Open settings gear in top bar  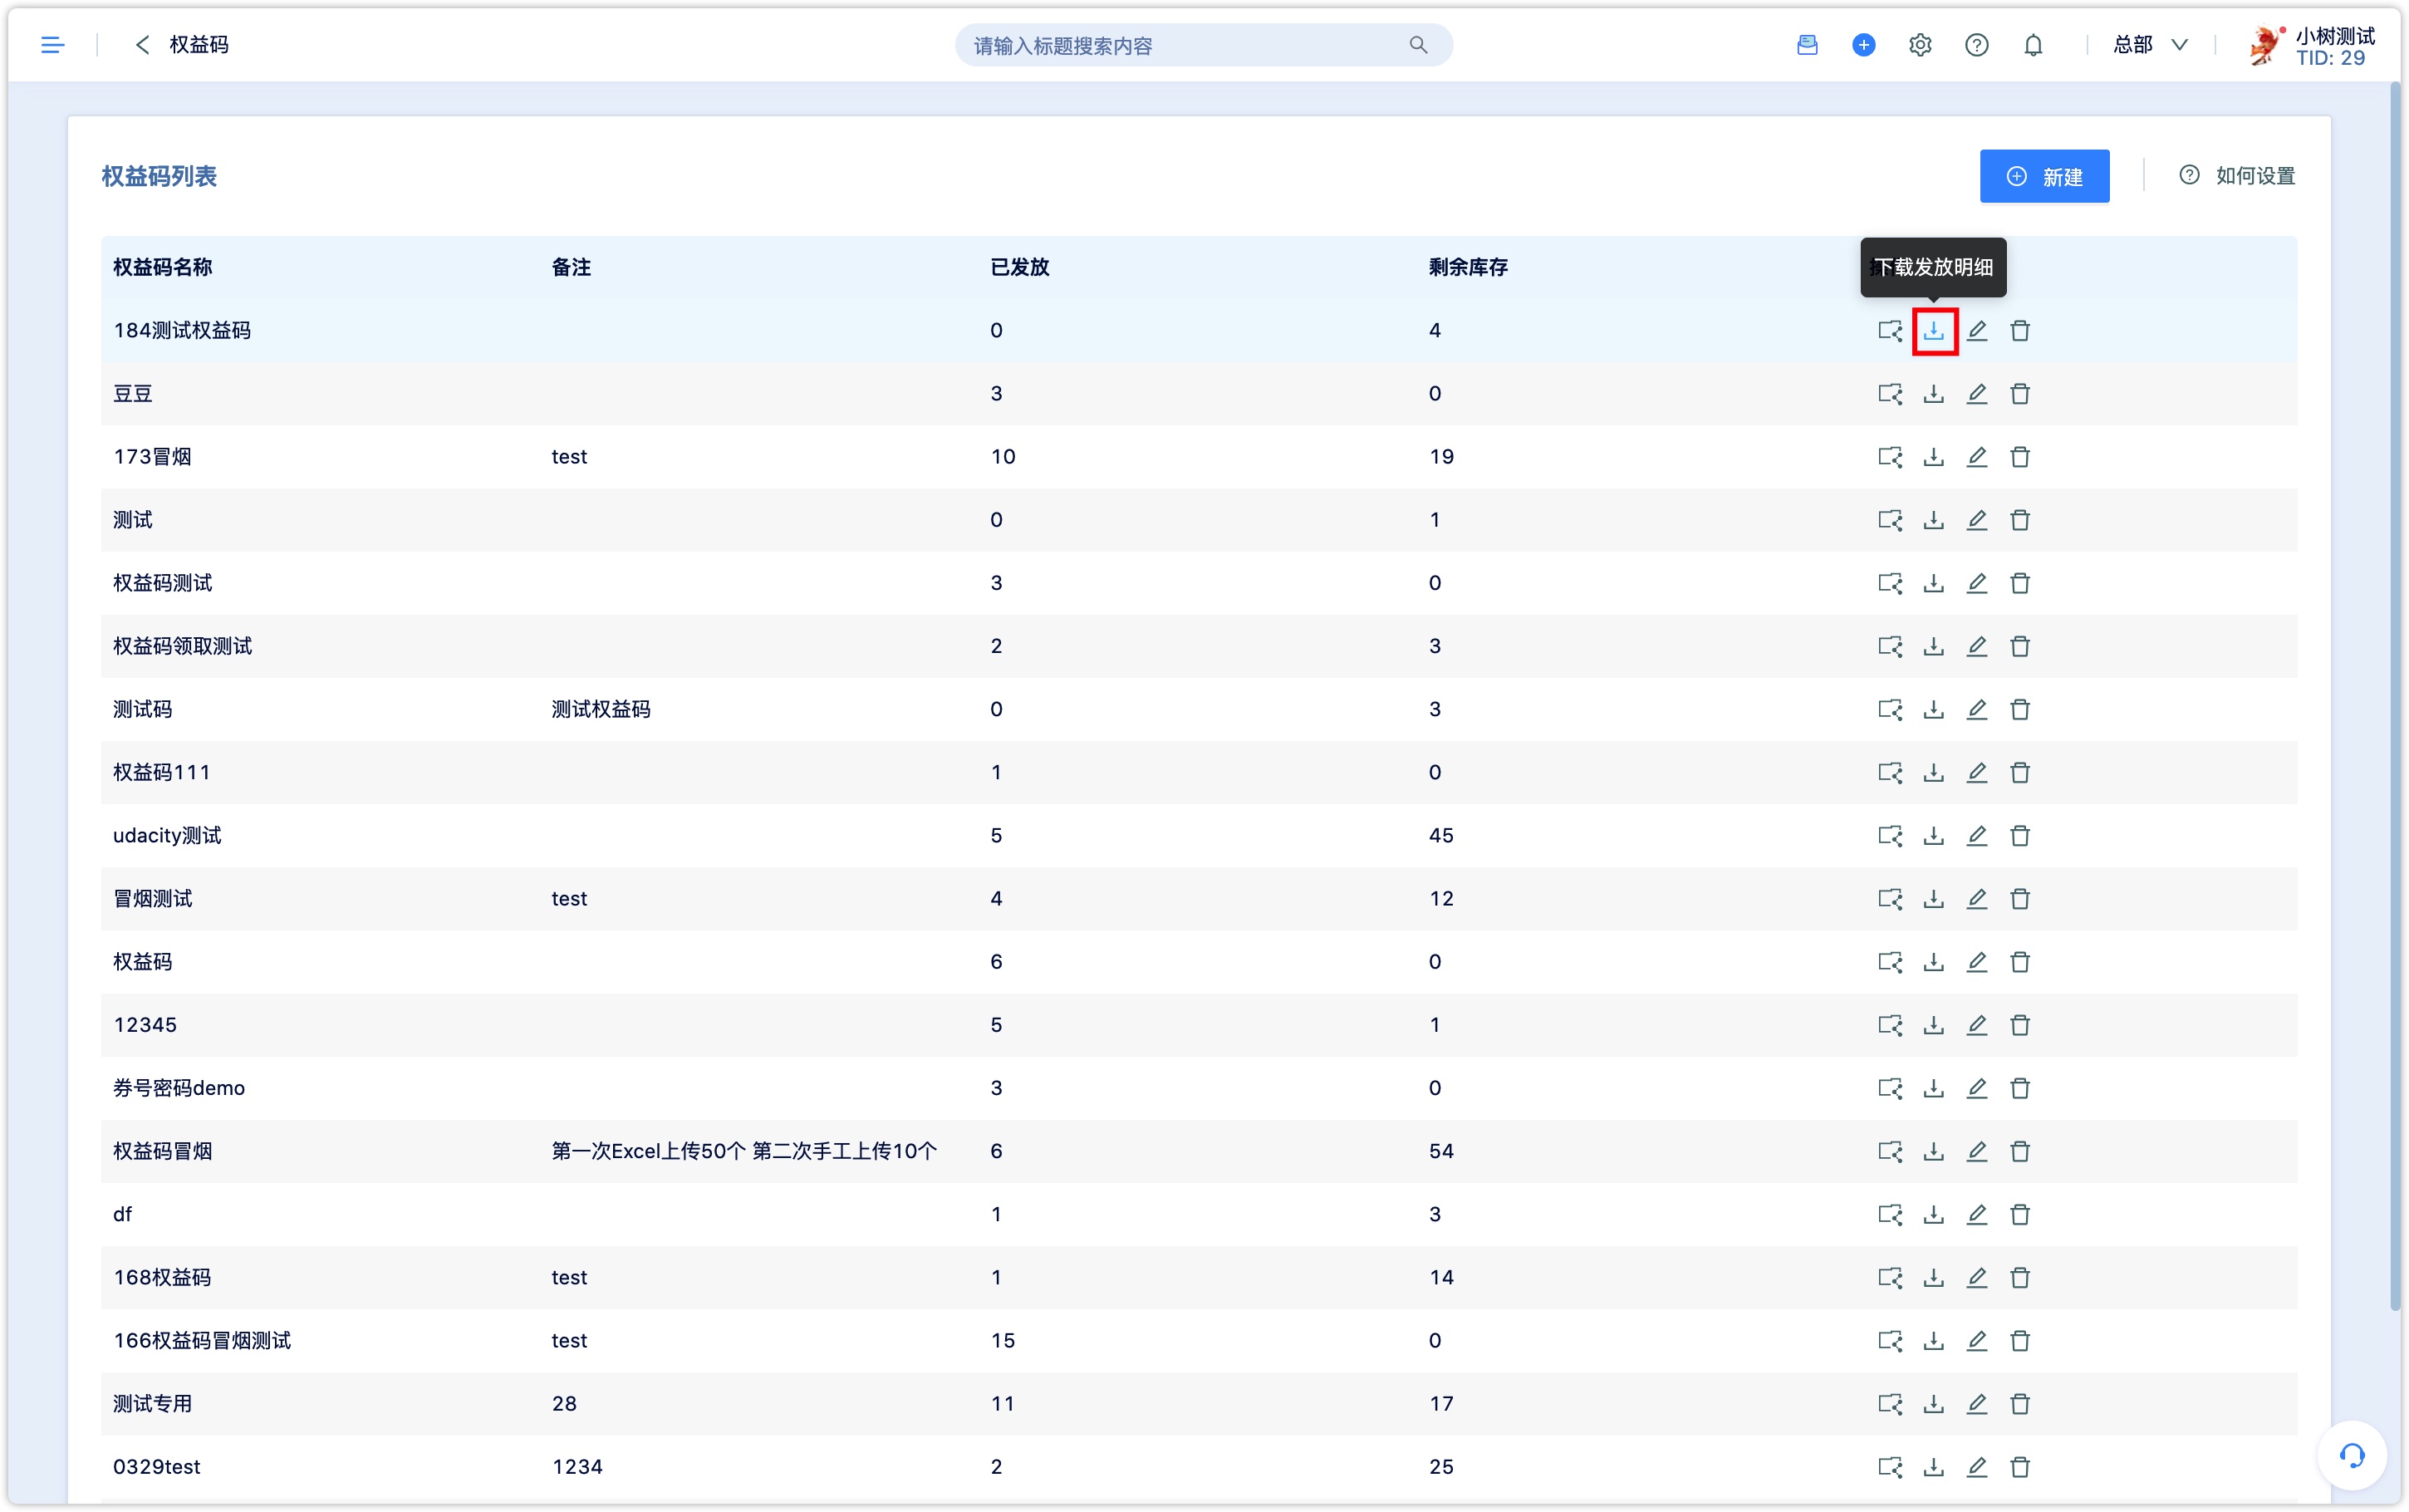tap(1919, 45)
